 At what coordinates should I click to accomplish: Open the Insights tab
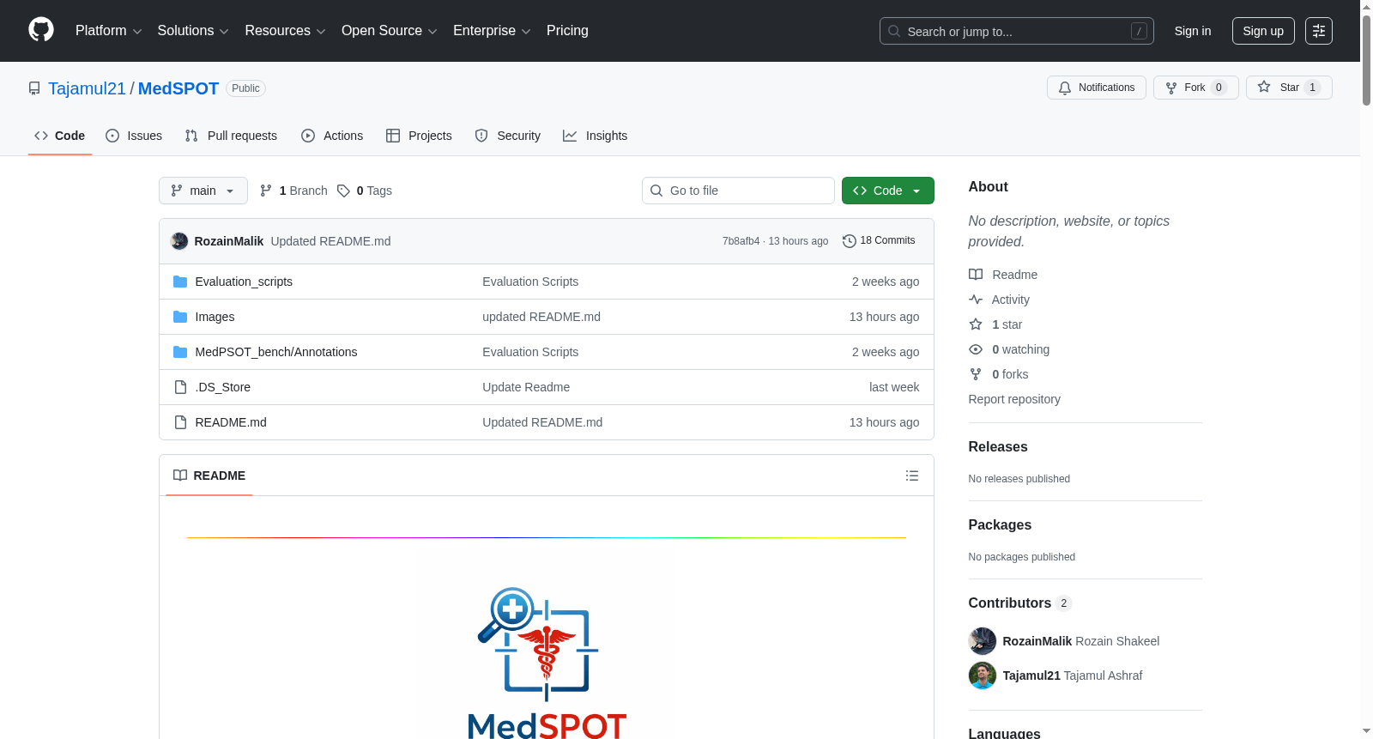595,136
